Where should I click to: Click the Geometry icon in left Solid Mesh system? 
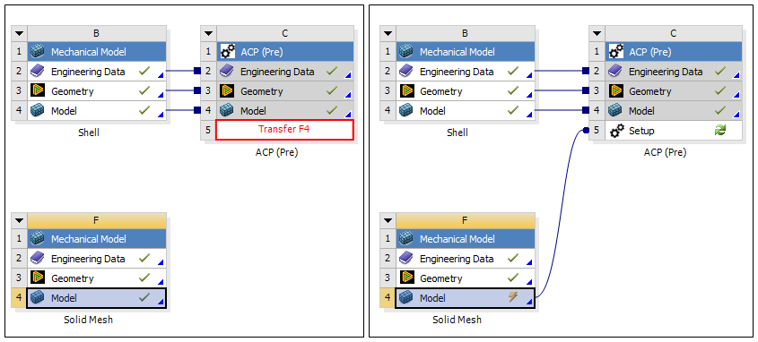point(37,278)
